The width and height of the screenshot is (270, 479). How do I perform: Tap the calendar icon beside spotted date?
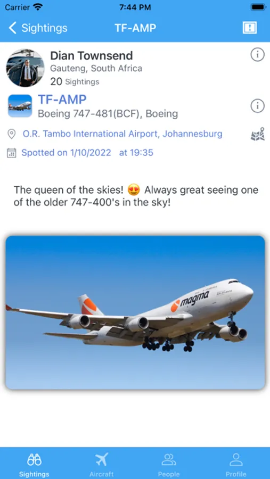(11, 153)
